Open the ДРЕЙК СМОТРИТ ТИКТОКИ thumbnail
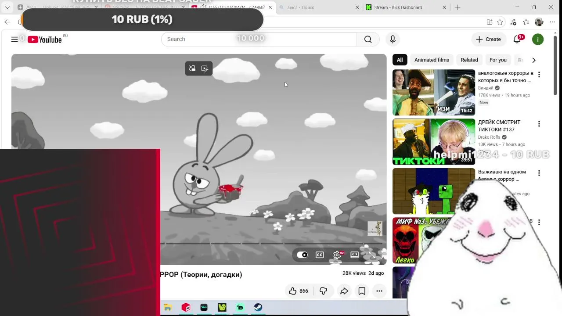Image resolution: width=562 pixels, height=316 pixels. 434,142
